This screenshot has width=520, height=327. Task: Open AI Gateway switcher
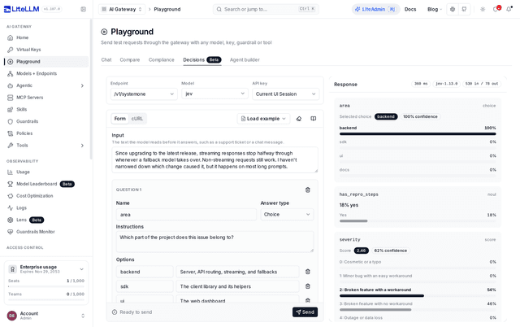coord(122,9)
